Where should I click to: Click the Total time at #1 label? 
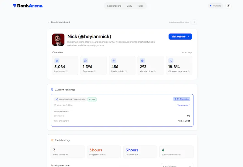(132, 155)
